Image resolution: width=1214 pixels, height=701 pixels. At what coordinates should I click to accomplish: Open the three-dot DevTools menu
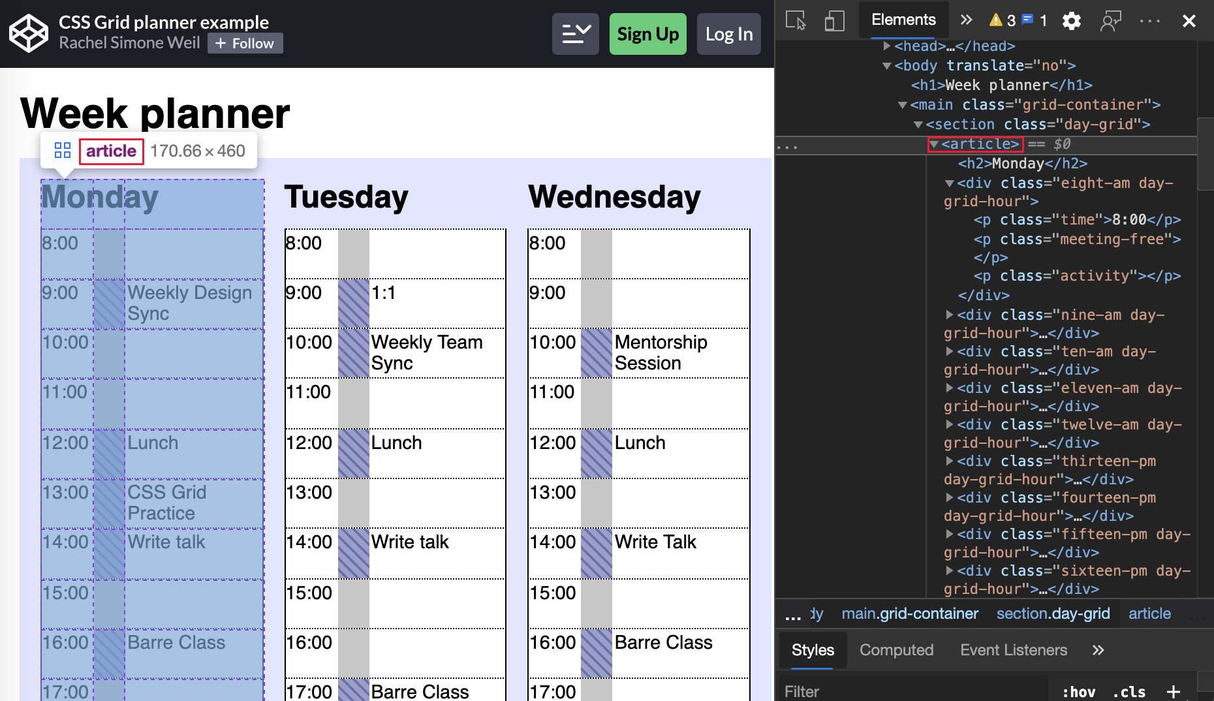point(1149,20)
